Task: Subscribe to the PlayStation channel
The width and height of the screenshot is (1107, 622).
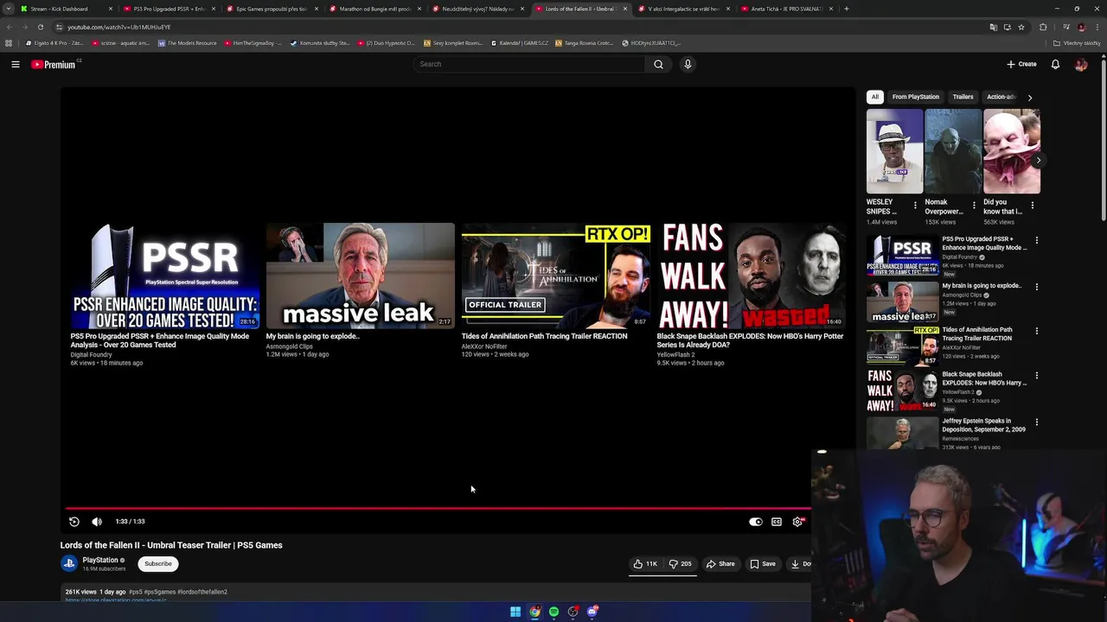Action: coord(158,563)
